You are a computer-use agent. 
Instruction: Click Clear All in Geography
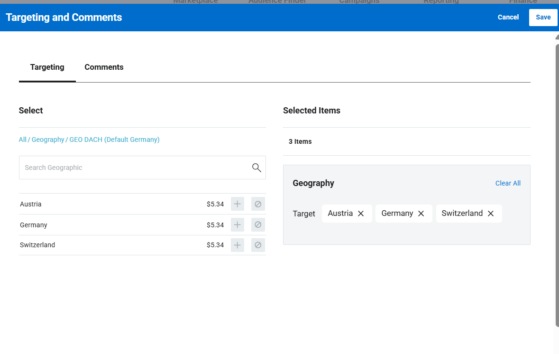pos(508,183)
